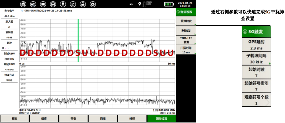
Task: Expand 子载波间隔 30 kHz options
Action: (x=256, y=58)
